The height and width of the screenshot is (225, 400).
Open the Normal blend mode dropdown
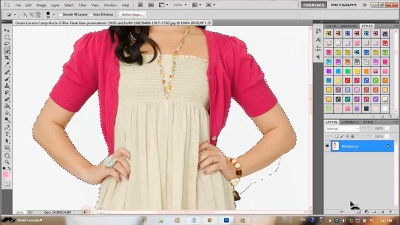click(342, 129)
